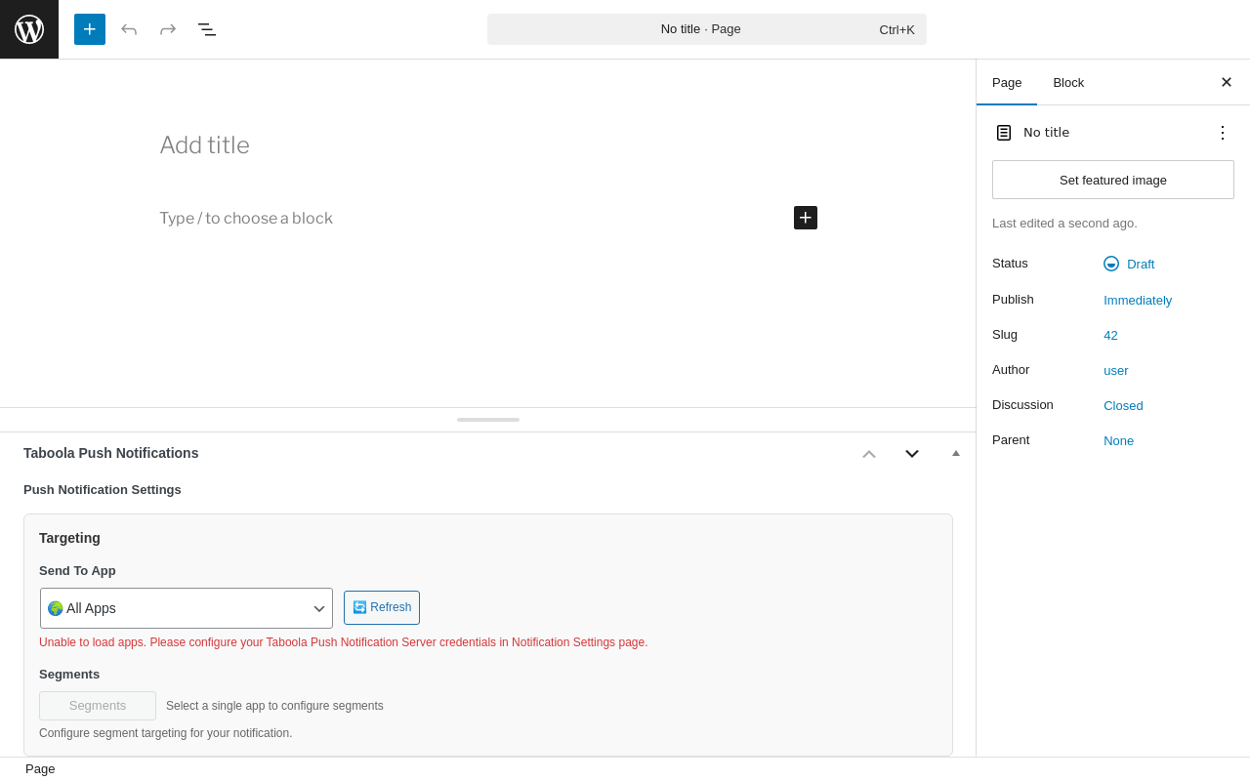Screen dimensions: 1250x781
Task: Click the 'Last edited a second ago' text
Action: point(1064,224)
